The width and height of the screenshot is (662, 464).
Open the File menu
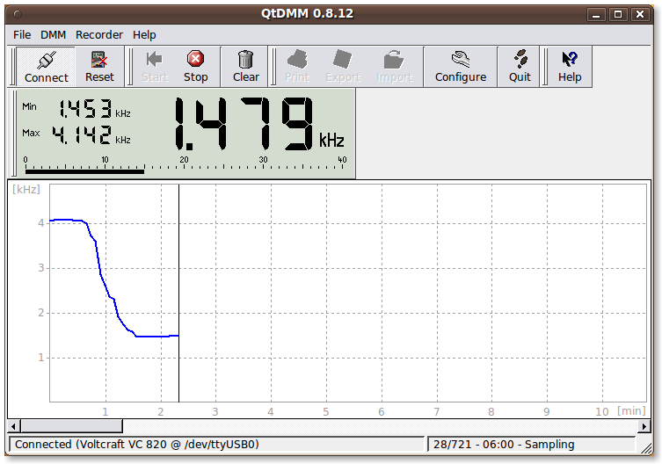coord(22,35)
